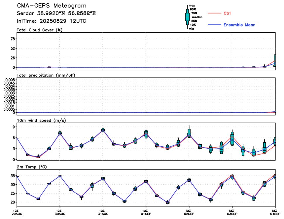Click the legend's 75% label
Viewport: 284px width, 219px height.
click(x=194, y=13)
